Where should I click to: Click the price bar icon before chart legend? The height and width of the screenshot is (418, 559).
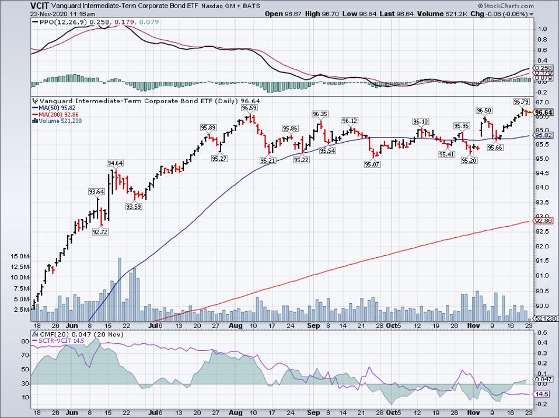click(35, 101)
